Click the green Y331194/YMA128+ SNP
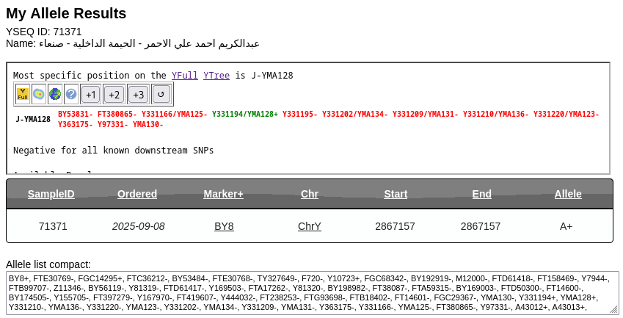Screen dimensions: 623x318 pos(245,114)
